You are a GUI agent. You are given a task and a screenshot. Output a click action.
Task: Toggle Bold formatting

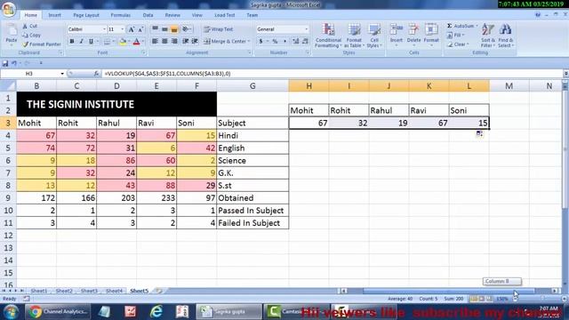pos(72,42)
